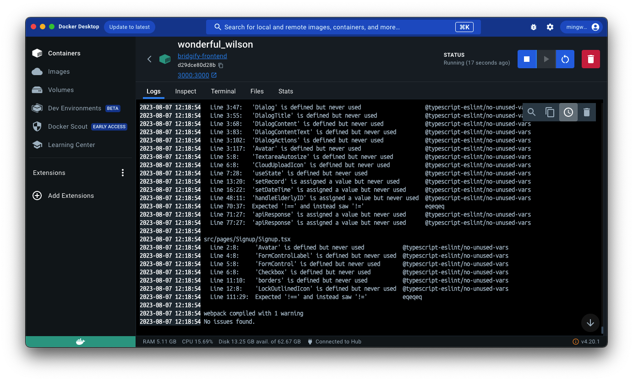The height and width of the screenshot is (381, 633).
Task: Copy logs to clipboard
Action: tap(550, 112)
